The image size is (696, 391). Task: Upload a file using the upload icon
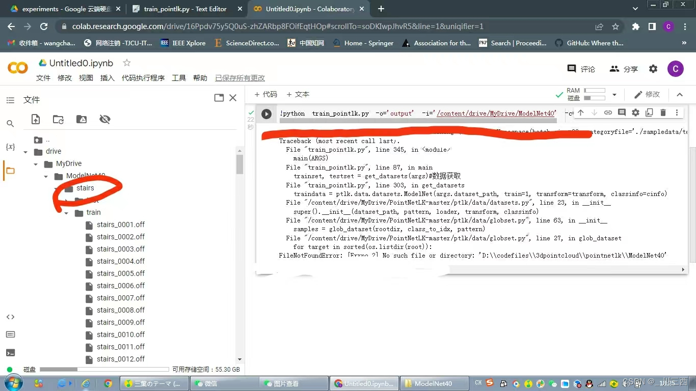[35, 119]
